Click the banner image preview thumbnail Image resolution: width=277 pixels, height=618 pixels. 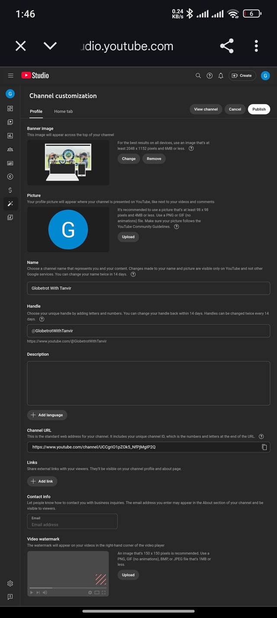68,162
